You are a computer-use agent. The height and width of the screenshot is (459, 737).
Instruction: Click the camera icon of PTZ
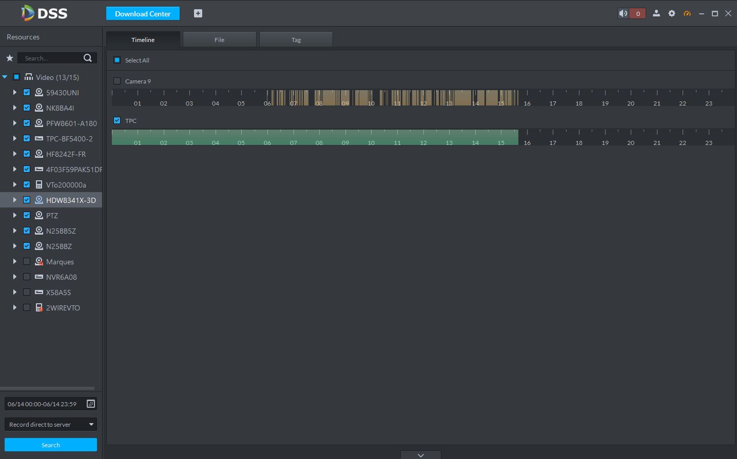pyautogui.click(x=39, y=215)
